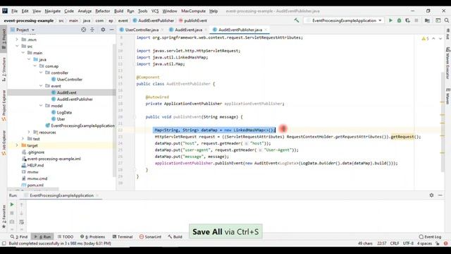This screenshot has height=254, width=451.
Task: Expand the .mvn folder
Action: tap(17, 40)
